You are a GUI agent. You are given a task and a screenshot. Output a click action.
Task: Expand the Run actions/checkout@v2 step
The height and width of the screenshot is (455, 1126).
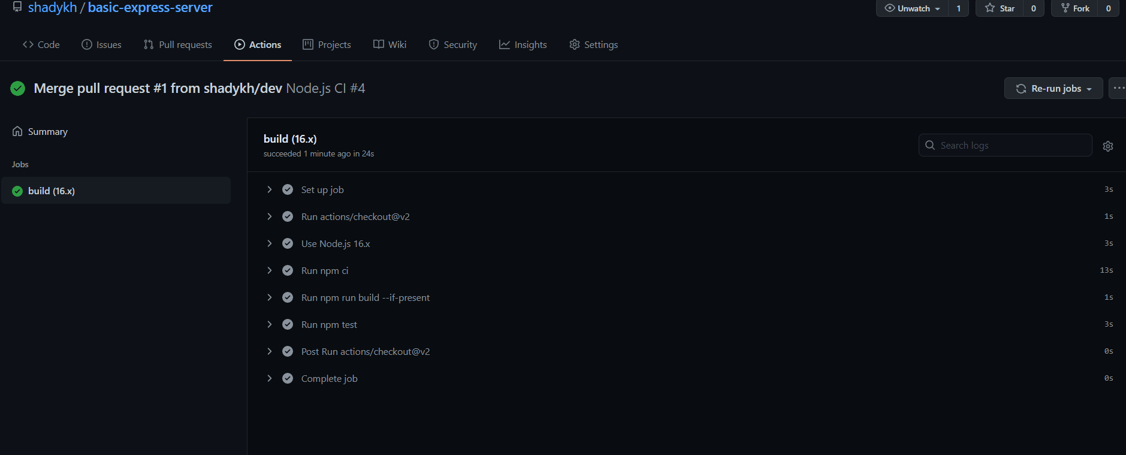tap(269, 216)
